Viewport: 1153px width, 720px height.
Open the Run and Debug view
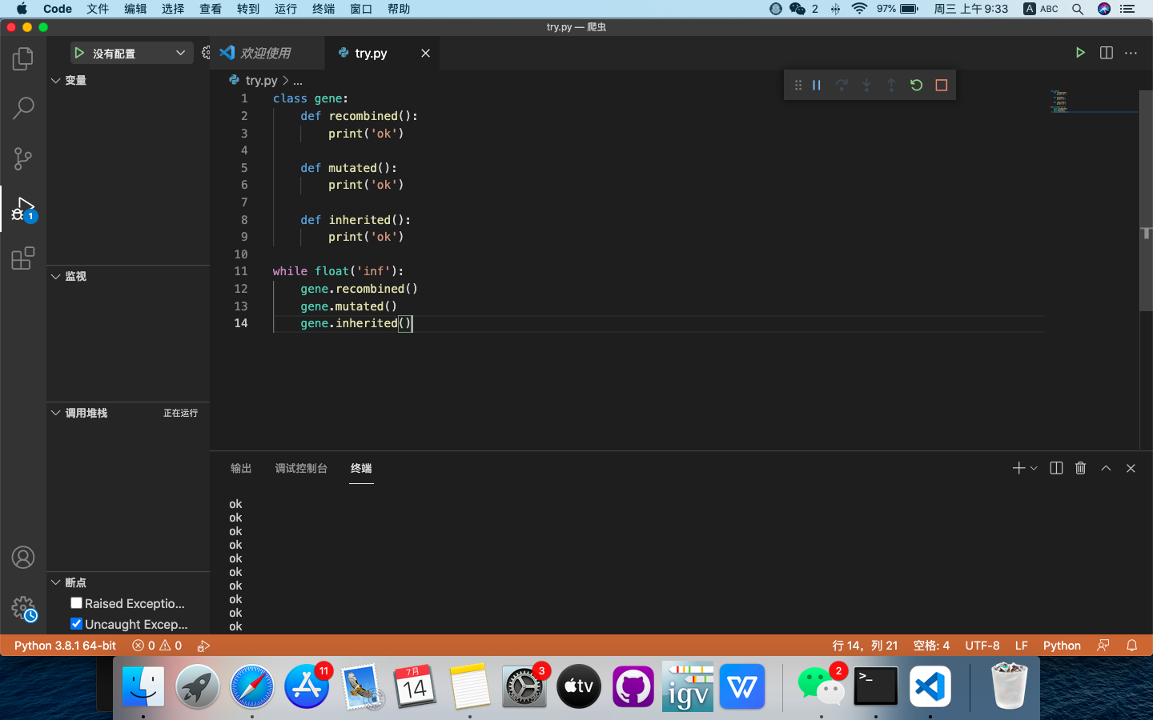[x=23, y=209]
